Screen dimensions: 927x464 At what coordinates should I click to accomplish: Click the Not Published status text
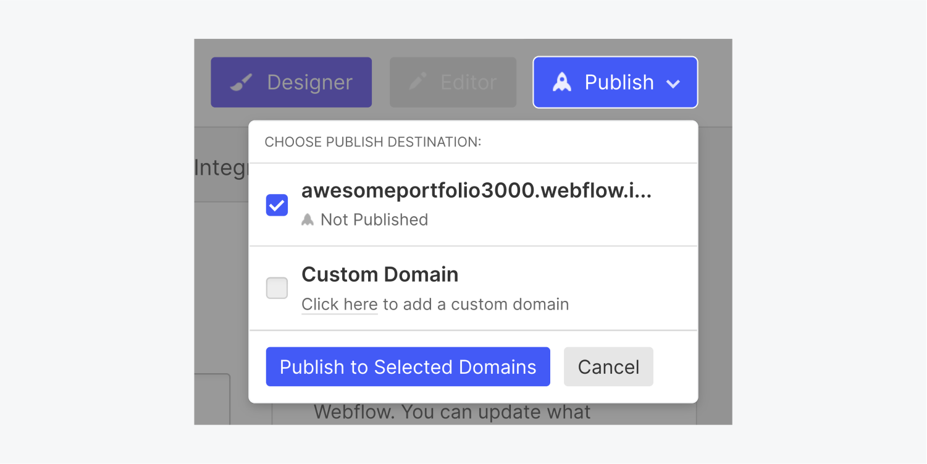pos(373,219)
